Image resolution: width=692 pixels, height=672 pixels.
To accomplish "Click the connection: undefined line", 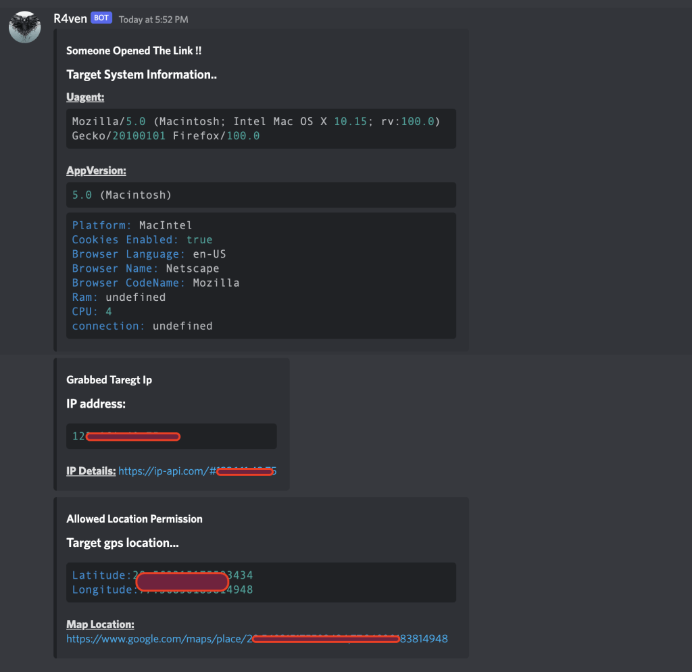I will (x=142, y=326).
